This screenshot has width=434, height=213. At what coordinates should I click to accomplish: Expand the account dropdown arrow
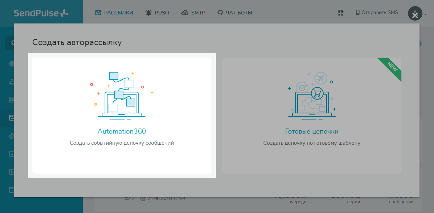coord(425,14)
